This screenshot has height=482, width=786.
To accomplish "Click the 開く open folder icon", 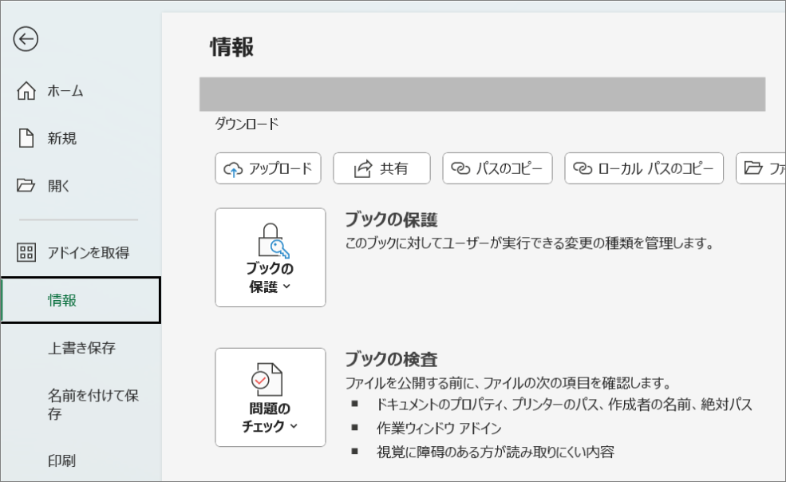I will point(26,184).
